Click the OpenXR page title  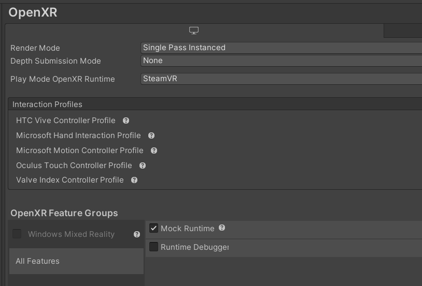[33, 12]
